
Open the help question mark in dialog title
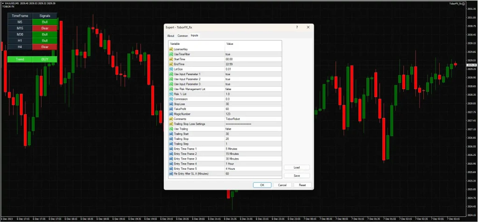297,27
